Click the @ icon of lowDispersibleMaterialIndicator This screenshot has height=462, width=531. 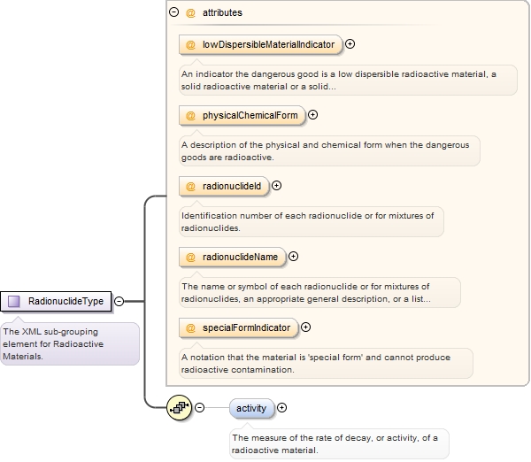(x=190, y=45)
